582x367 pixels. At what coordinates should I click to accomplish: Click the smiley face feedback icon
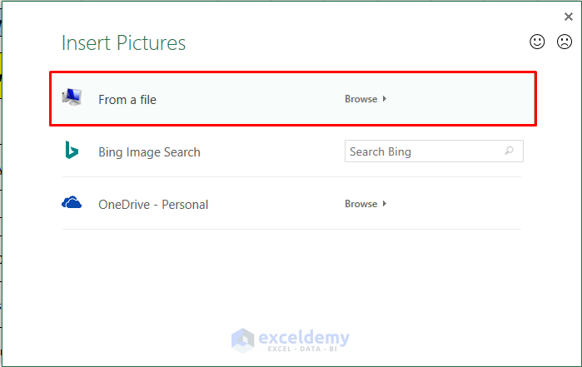538,42
